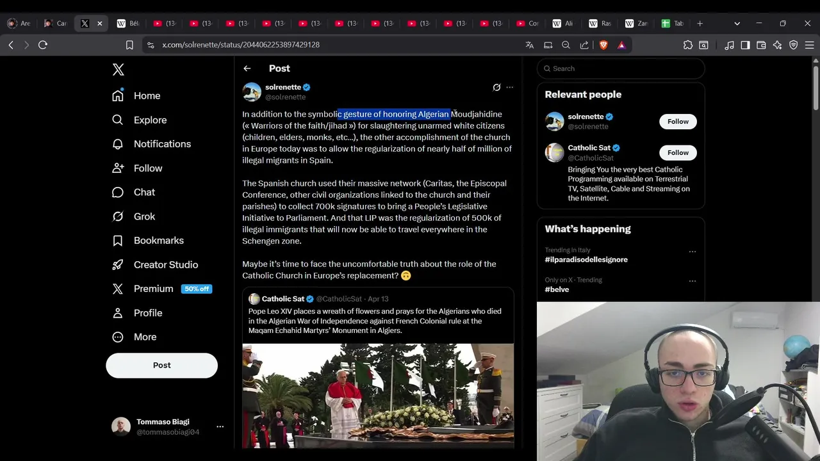The height and width of the screenshot is (461, 820).
Task: Click the translate page icon
Action: (x=529, y=45)
